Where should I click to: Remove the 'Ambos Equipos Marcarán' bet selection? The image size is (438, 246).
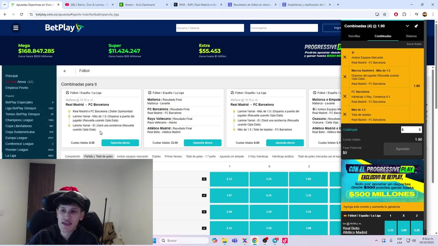pos(345,57)
